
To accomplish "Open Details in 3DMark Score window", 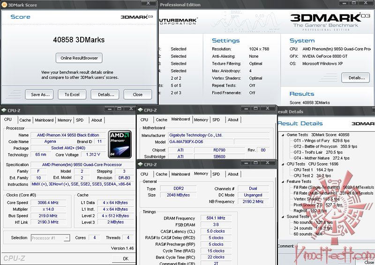I will (x=105, y=95).
